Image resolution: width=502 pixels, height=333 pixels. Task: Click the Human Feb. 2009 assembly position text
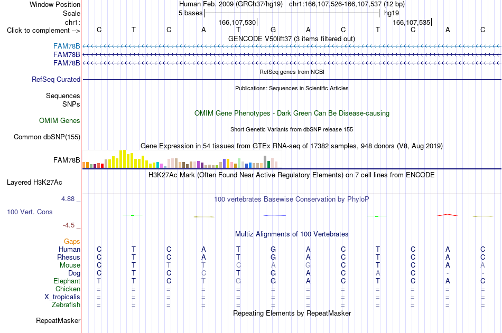point(292,4)
